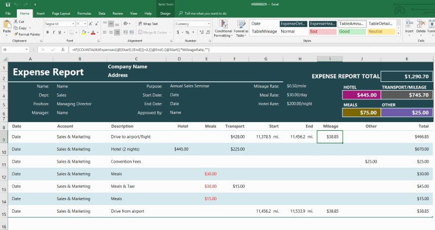This screenshot has height=230, width=435.
Task: Open Font dialog launcher
Action: tap(98, 41)
